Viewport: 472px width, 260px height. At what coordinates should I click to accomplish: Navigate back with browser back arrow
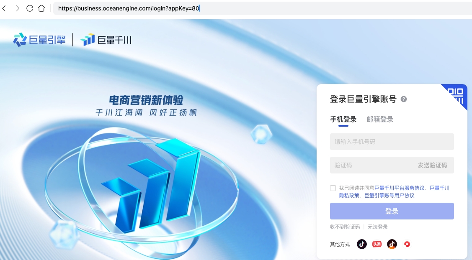pos(5,8)
